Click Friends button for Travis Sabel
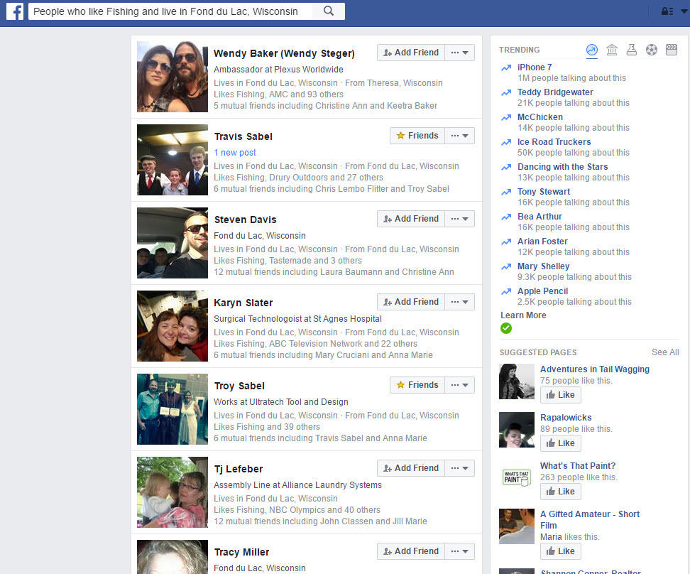690x574 pixels. click(417, 136)
